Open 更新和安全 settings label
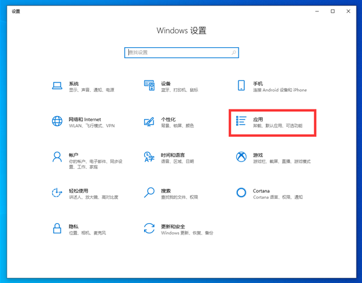This screenshot has height=283, width=362. point(173,227)
